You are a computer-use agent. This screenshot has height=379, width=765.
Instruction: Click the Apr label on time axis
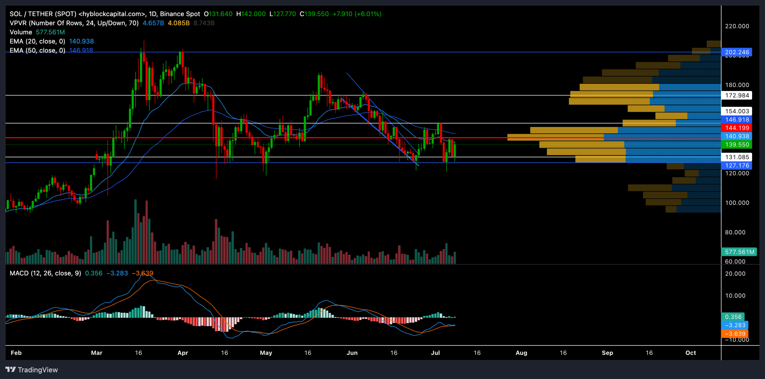tap(183, 353)
